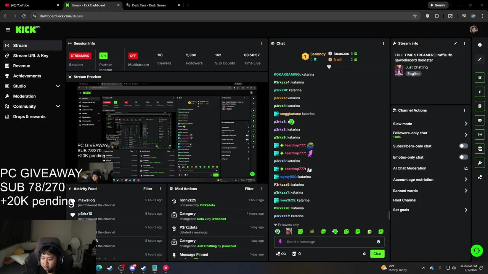Switch to the YouTube browser tab

tap(32, 5)
